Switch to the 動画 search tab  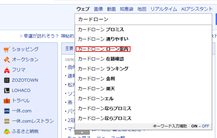pos(112,9)
